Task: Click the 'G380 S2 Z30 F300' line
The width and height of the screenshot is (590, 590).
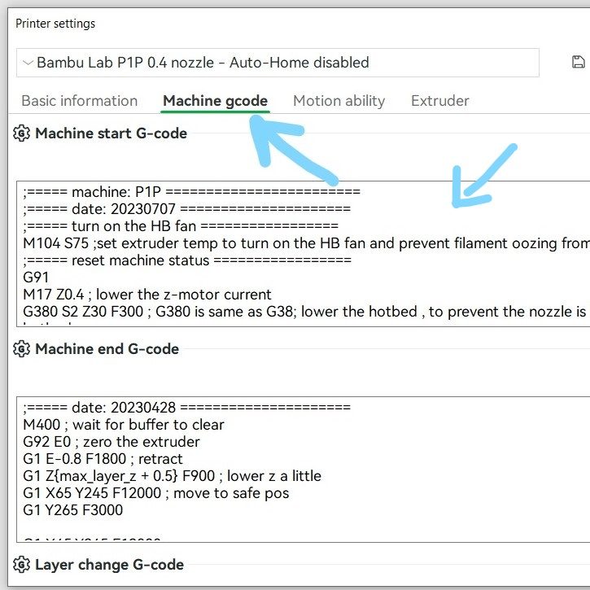Action: coord(306,312)
